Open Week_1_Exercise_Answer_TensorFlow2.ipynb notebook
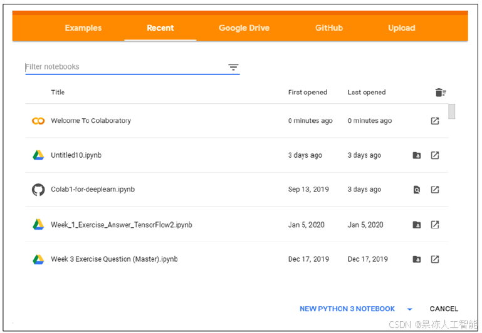 [x=122, y=225]
